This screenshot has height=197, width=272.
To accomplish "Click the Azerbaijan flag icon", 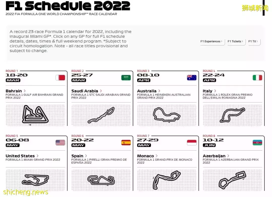I will (x=257, y=143).
